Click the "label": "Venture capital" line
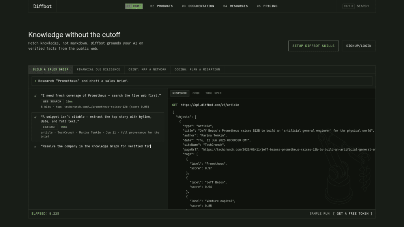404x227 pixels. 213,201
